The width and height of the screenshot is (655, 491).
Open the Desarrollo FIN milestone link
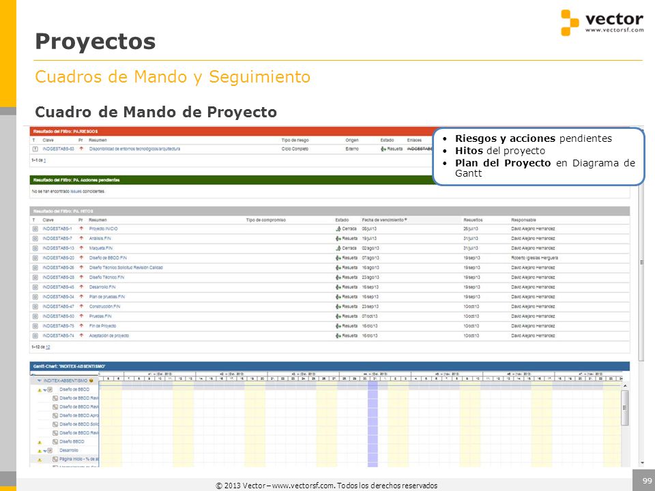coord(102,287)
